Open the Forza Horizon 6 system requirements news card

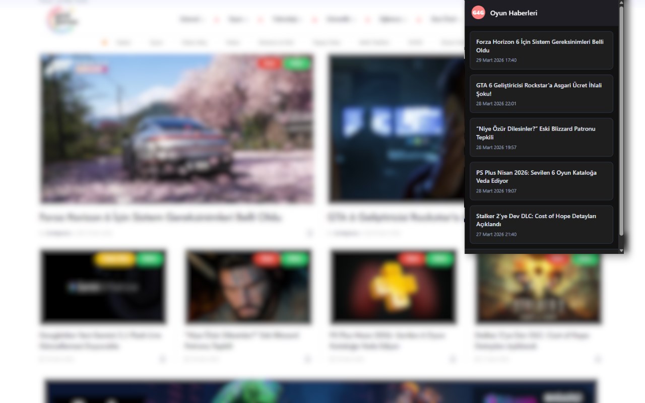(541, 50)
